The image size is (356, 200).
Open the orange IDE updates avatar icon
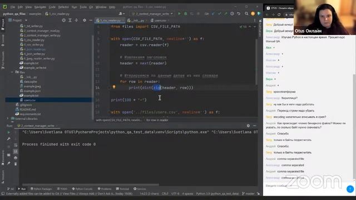253,14
